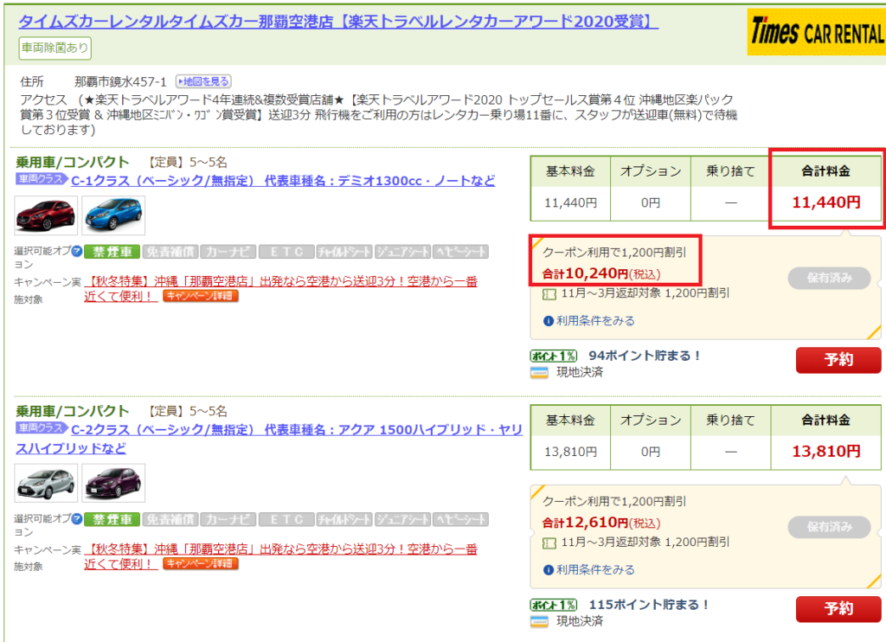Click the 94ポイント貯まる！ text

(645, 356)
